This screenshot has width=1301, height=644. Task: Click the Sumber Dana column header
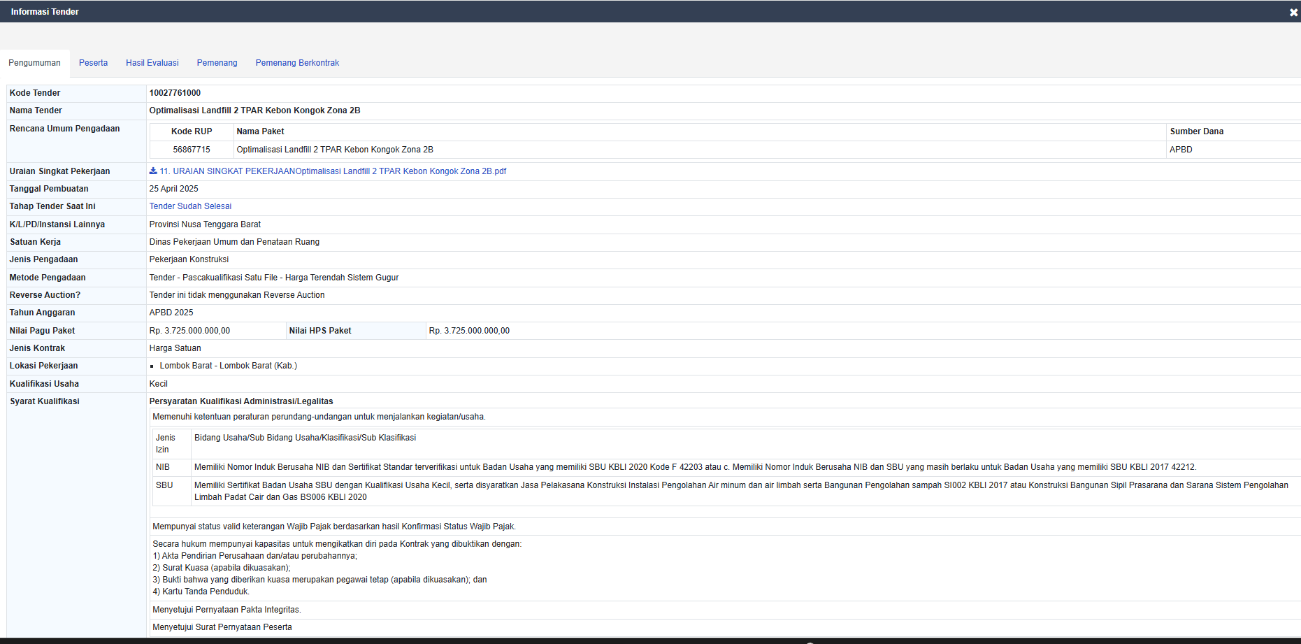coord(1196,131)
